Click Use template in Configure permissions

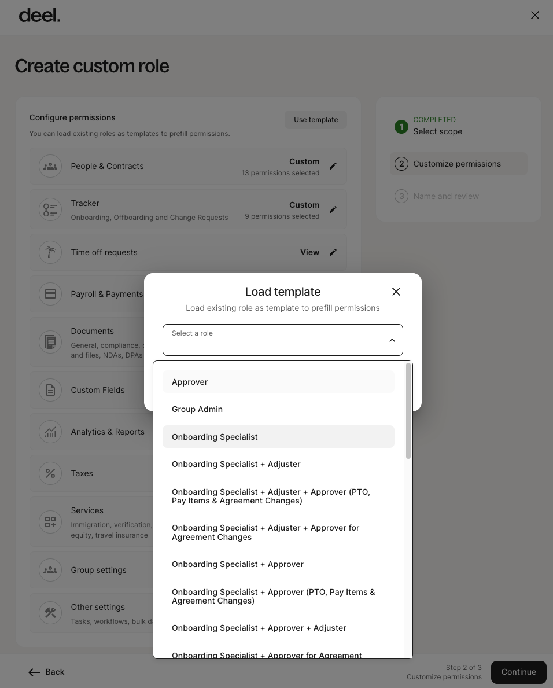(x=316, y=119)
